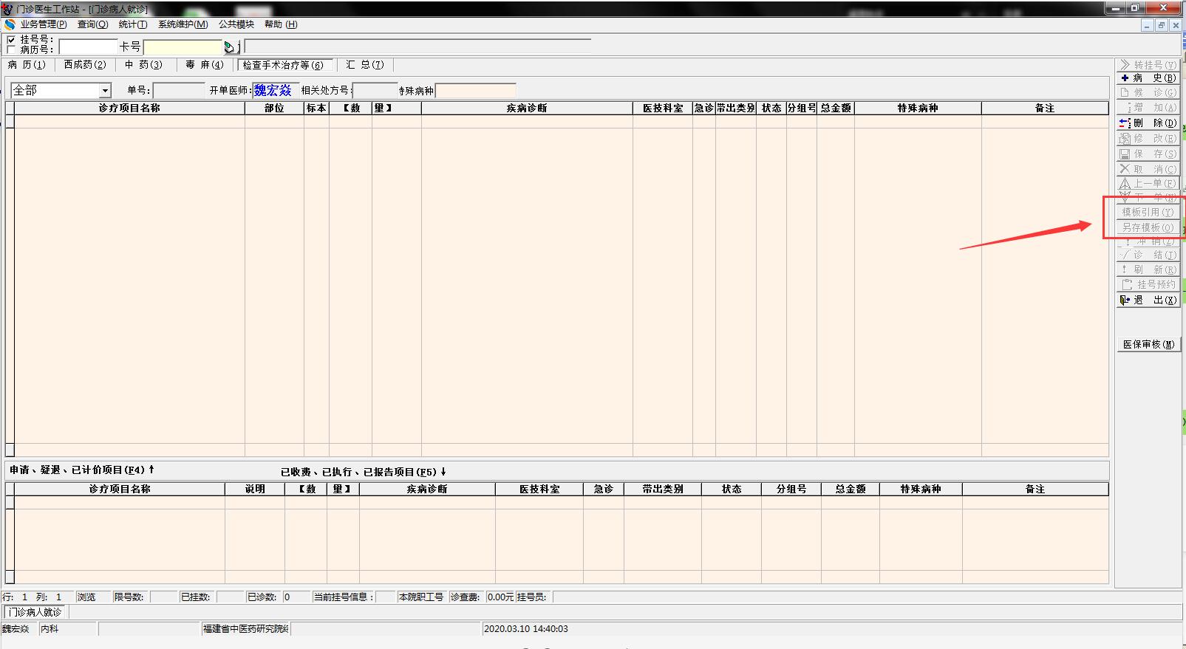The width and height of the screenshot is (1186, 649).
Task: Click the card reader icon beside 卡号 field
Action: pos(231,47)
